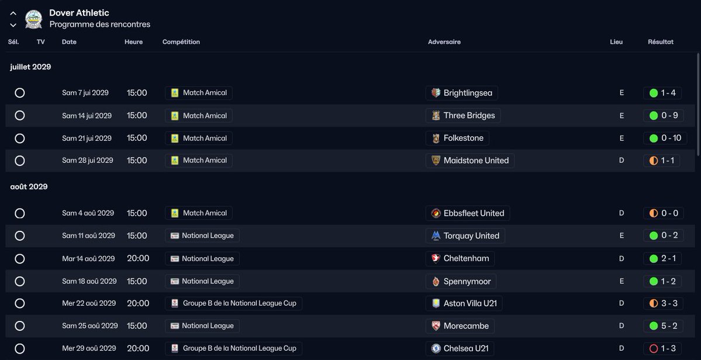
Task: Open the Torquay United 0 - 2 result
Action: tap(664, 236)
